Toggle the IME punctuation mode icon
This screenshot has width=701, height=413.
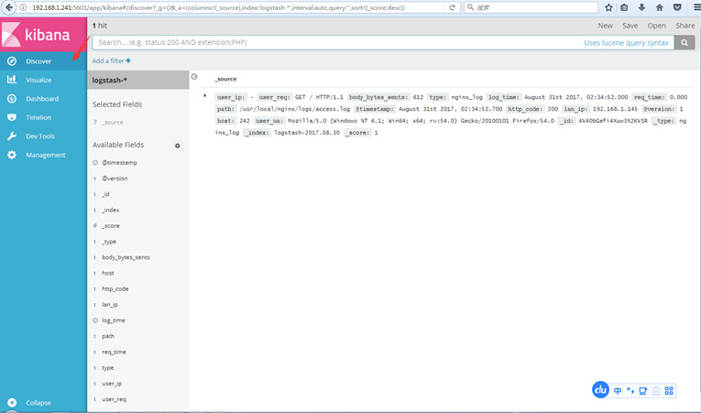click(630, 391)
